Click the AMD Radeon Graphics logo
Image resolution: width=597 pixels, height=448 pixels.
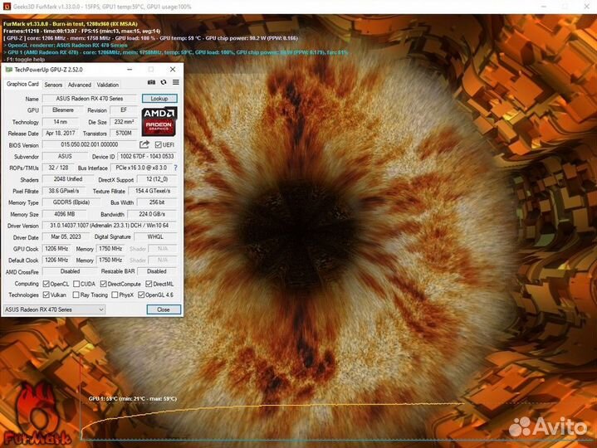pyautogui.click(x=159, y=120)
